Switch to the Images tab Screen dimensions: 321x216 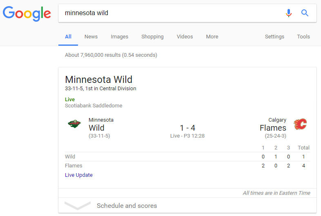click(x=119, y=37)
